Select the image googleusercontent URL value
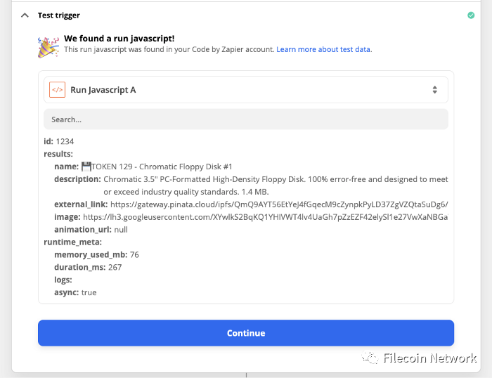This screenshot has height=378, width=492. 266,217
